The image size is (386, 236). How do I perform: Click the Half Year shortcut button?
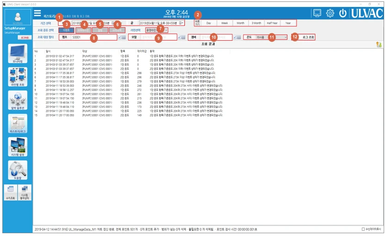272,23
